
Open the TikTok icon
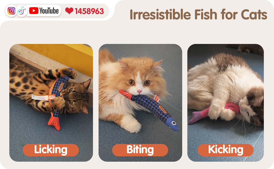22,11
